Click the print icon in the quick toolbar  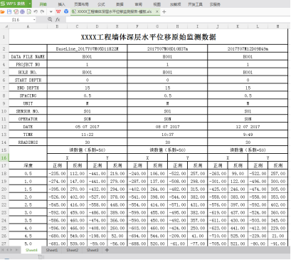click(x=22, y=11)
